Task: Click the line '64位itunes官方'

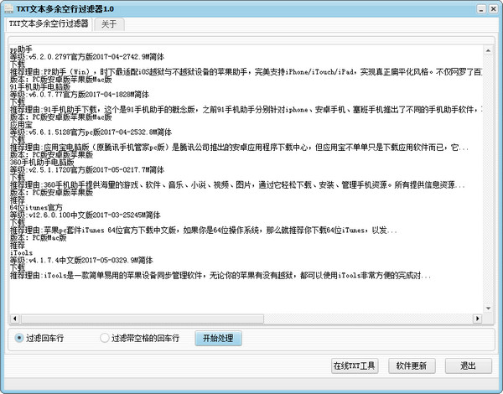Action: [36, 207]
